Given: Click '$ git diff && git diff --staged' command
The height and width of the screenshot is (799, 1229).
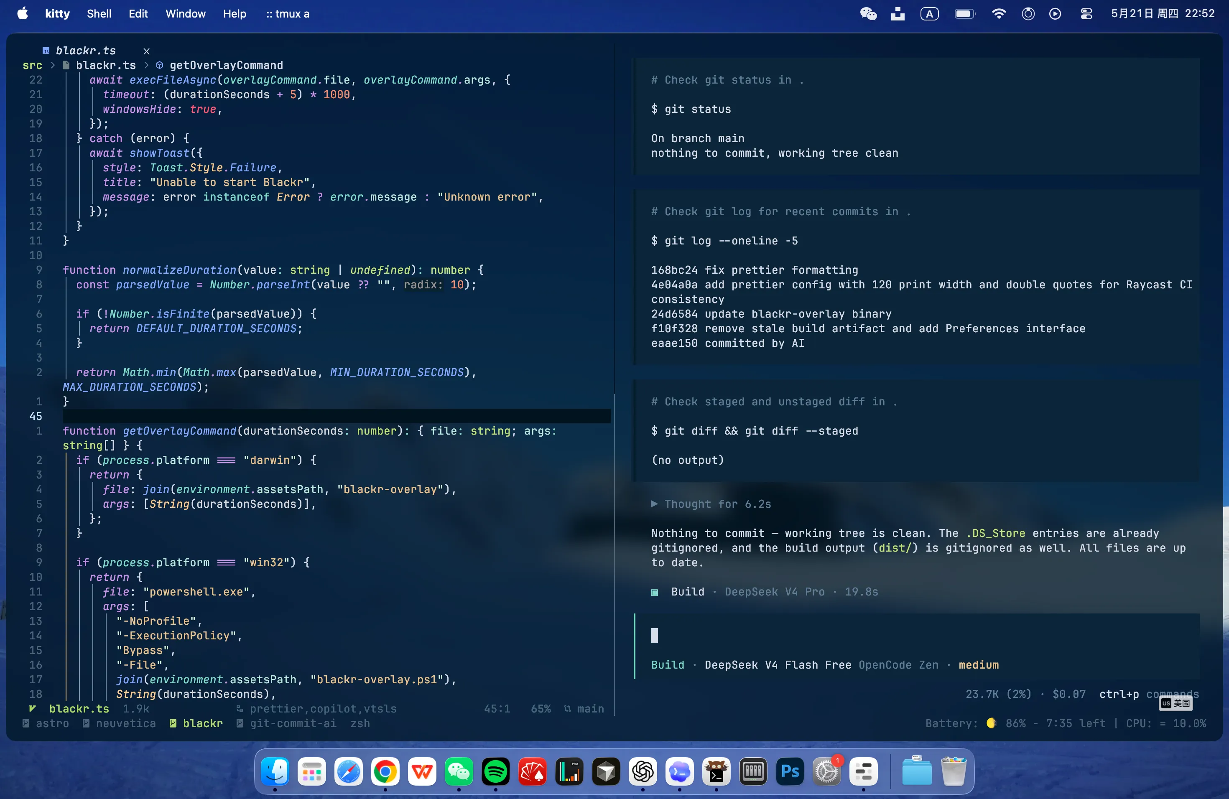Looking at the screenshot, I should point(755,430).
